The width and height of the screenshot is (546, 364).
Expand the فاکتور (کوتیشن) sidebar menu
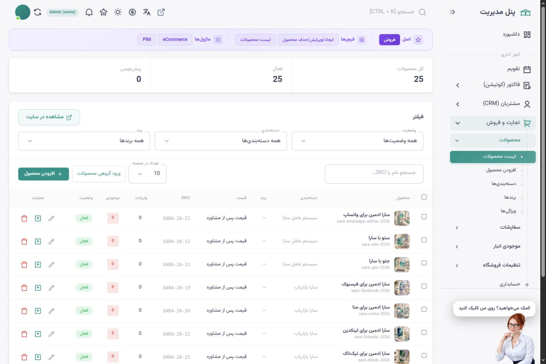point(493,85)
